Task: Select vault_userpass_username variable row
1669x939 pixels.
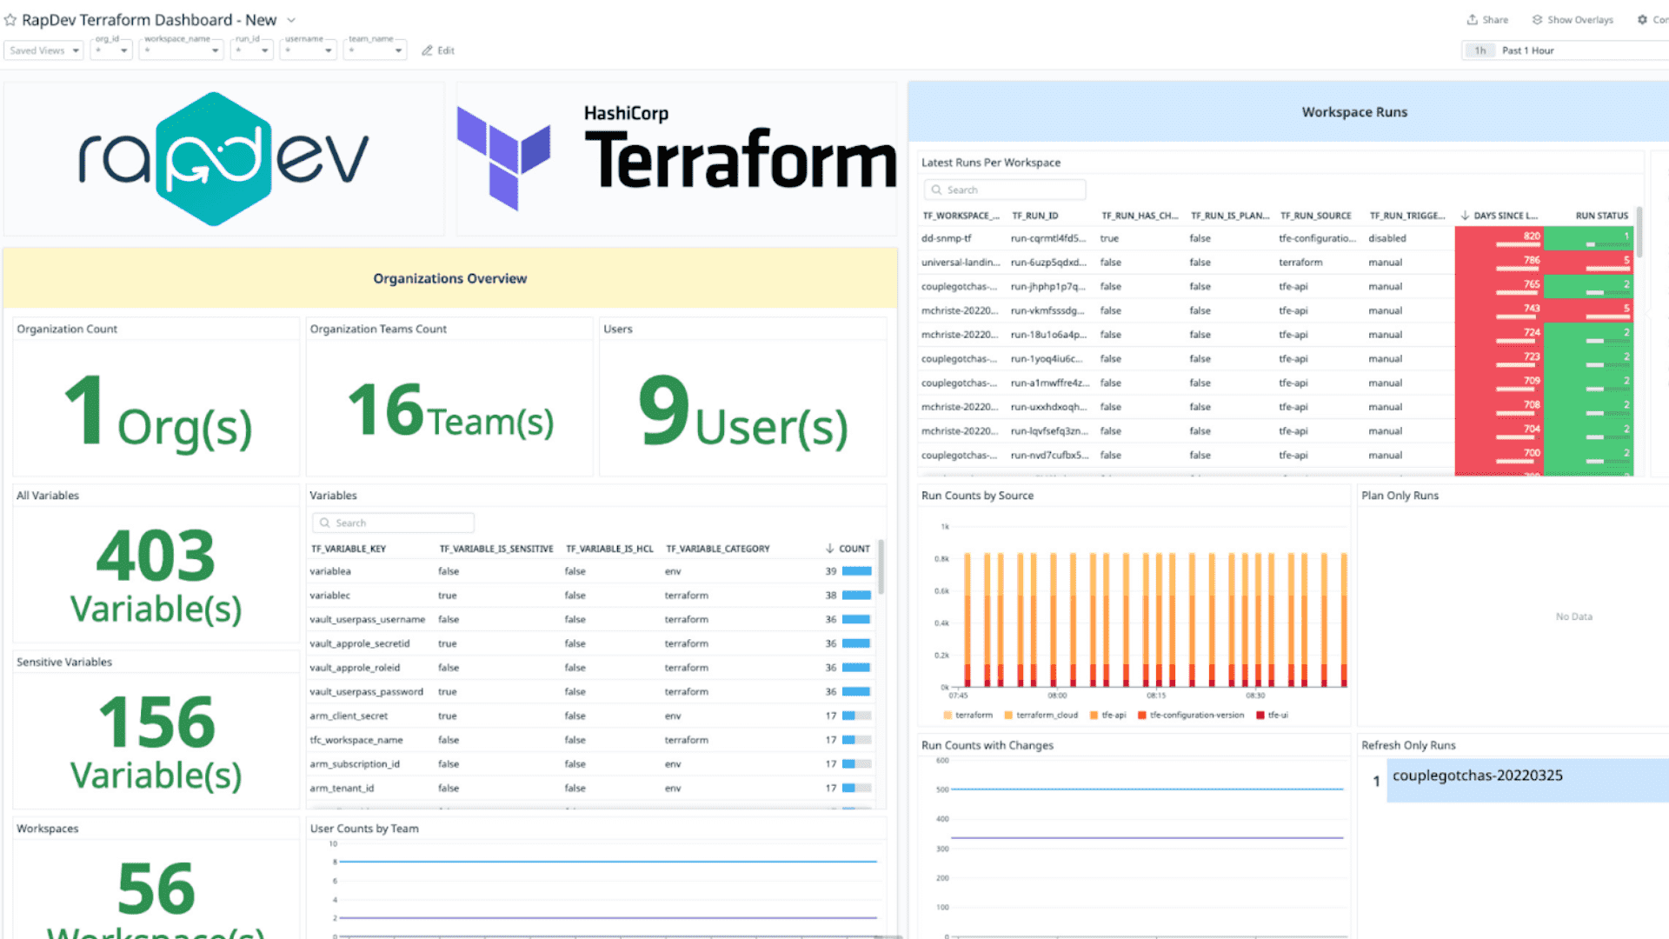Action: click(x=591, y=620)
